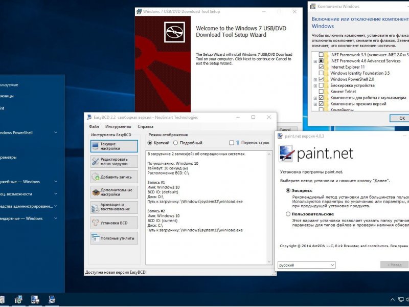The width and height of the screenshot is (409, 307).
Task: Uncheck the Windows PowerShell 2.0 checkbox
Action: (x=321, y=79)
